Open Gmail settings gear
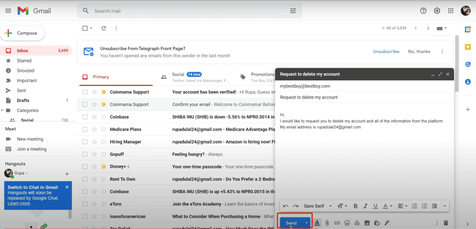This screenshot has height=229, width=476. tap(437, 11)
